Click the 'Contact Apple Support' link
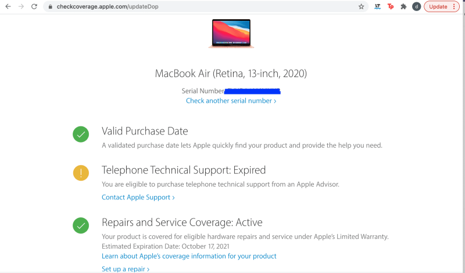 click(x=138, y=197)
